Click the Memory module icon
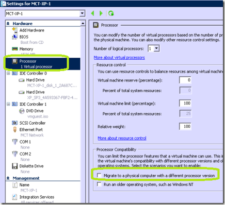 15,49
